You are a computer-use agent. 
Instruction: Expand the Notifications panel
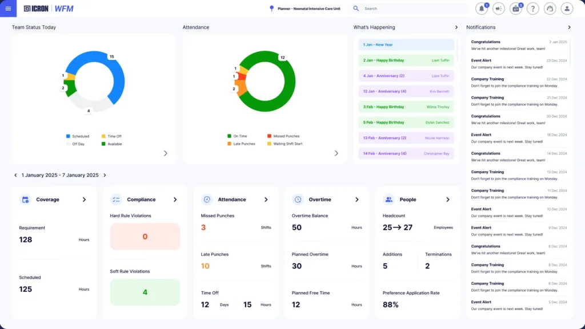pos(569,27)
